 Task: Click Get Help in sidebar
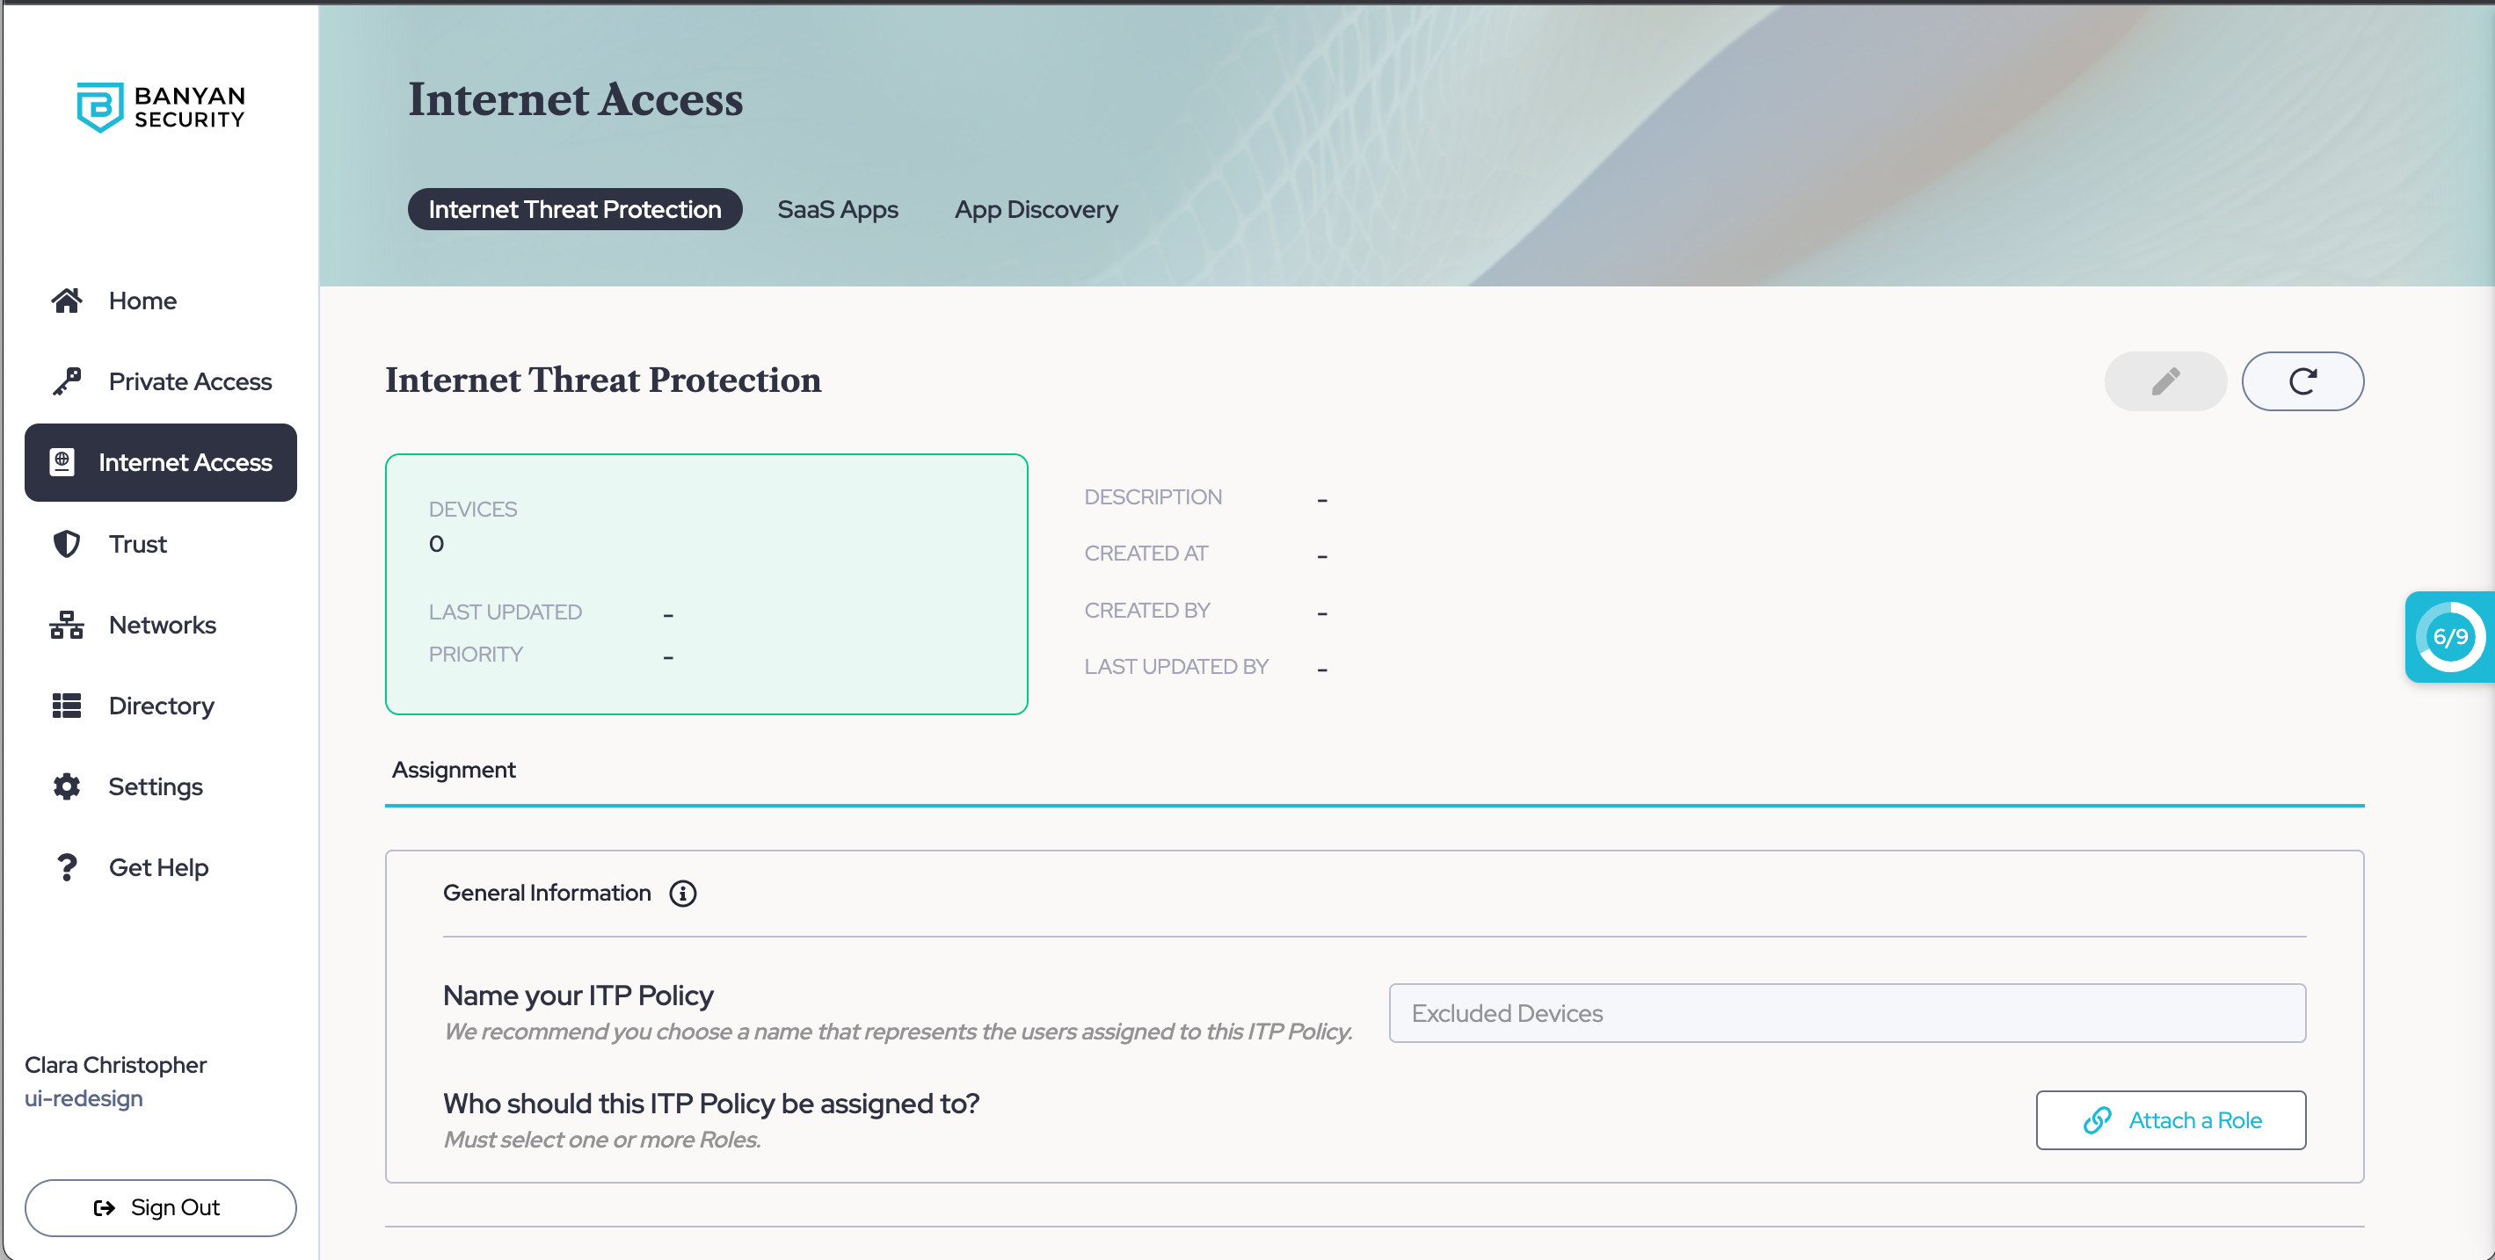coord(158,868)
